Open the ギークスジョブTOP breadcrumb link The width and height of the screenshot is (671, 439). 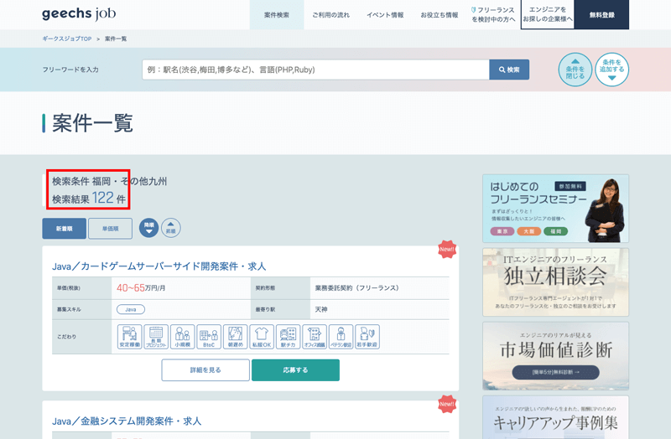click(x=67, y=39)
